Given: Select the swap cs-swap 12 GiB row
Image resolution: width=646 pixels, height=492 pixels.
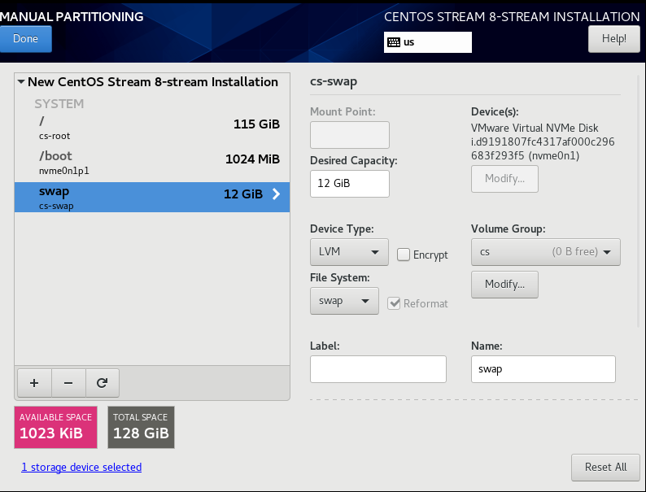Looking at the screenshot, I should click(152, 198).
